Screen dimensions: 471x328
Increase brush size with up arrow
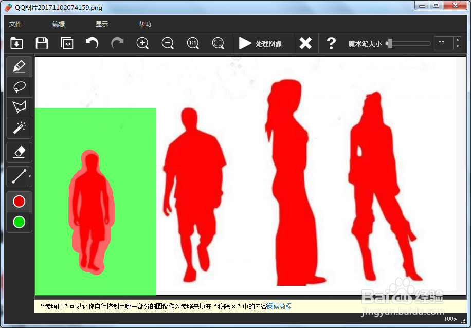(x=458, y=40)
